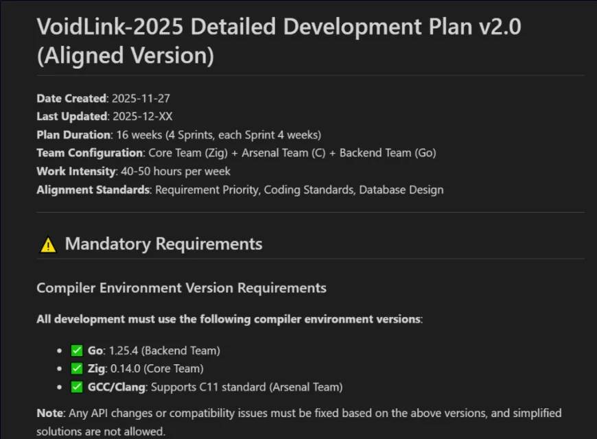This screenshot has height=439, width=597.
Task: Click the "Work Intensity" bold label
Action: (x=75, y=171)
